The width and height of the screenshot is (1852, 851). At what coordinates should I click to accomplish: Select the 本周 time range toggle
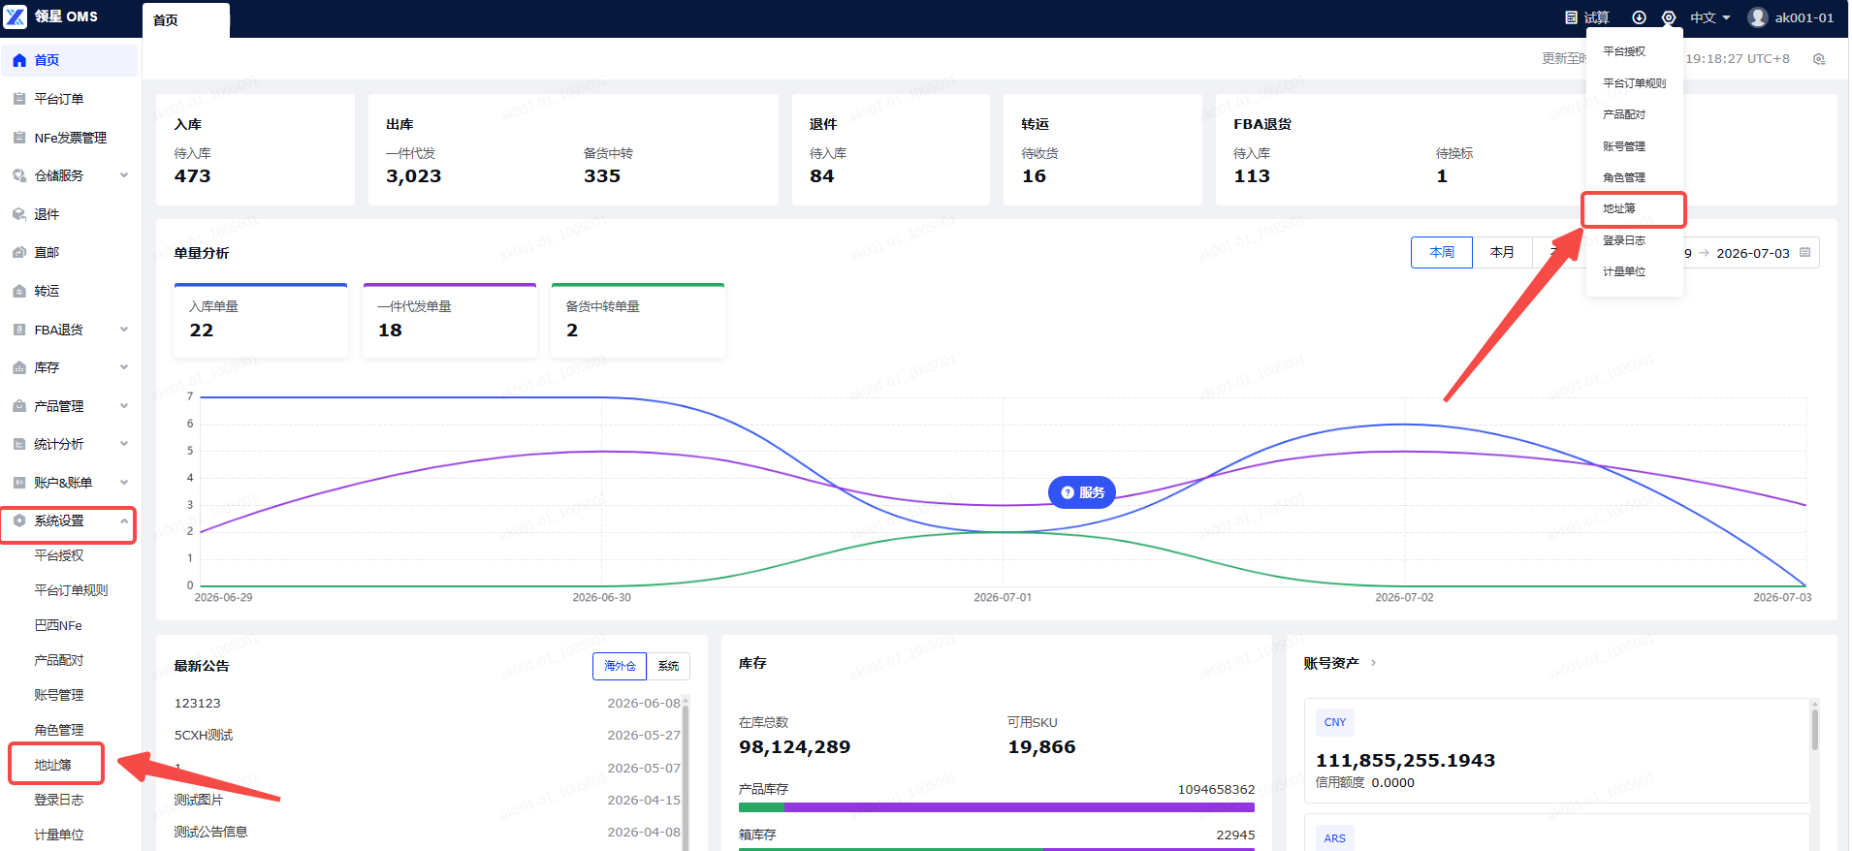coord(1442,252)
